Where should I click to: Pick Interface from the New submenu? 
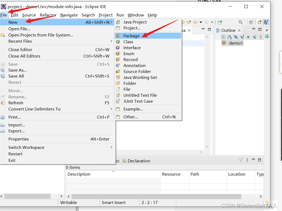point(148,48)
